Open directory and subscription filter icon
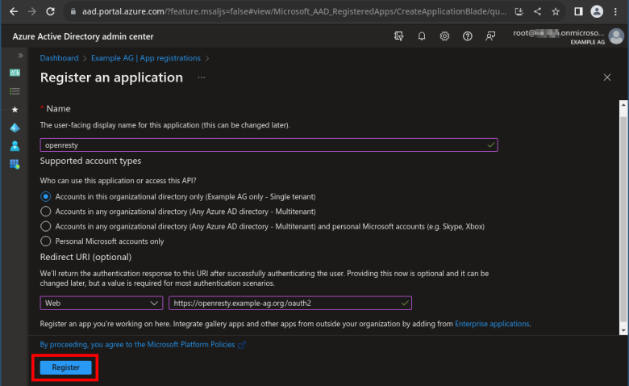Viewport: 629px width, 386px height. coord(398,36)
